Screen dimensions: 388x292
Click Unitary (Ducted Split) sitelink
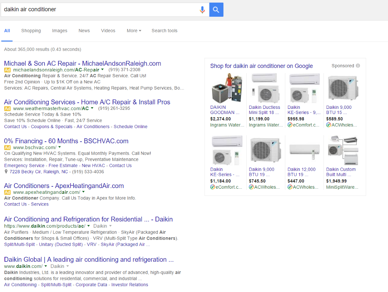(61, 244)
